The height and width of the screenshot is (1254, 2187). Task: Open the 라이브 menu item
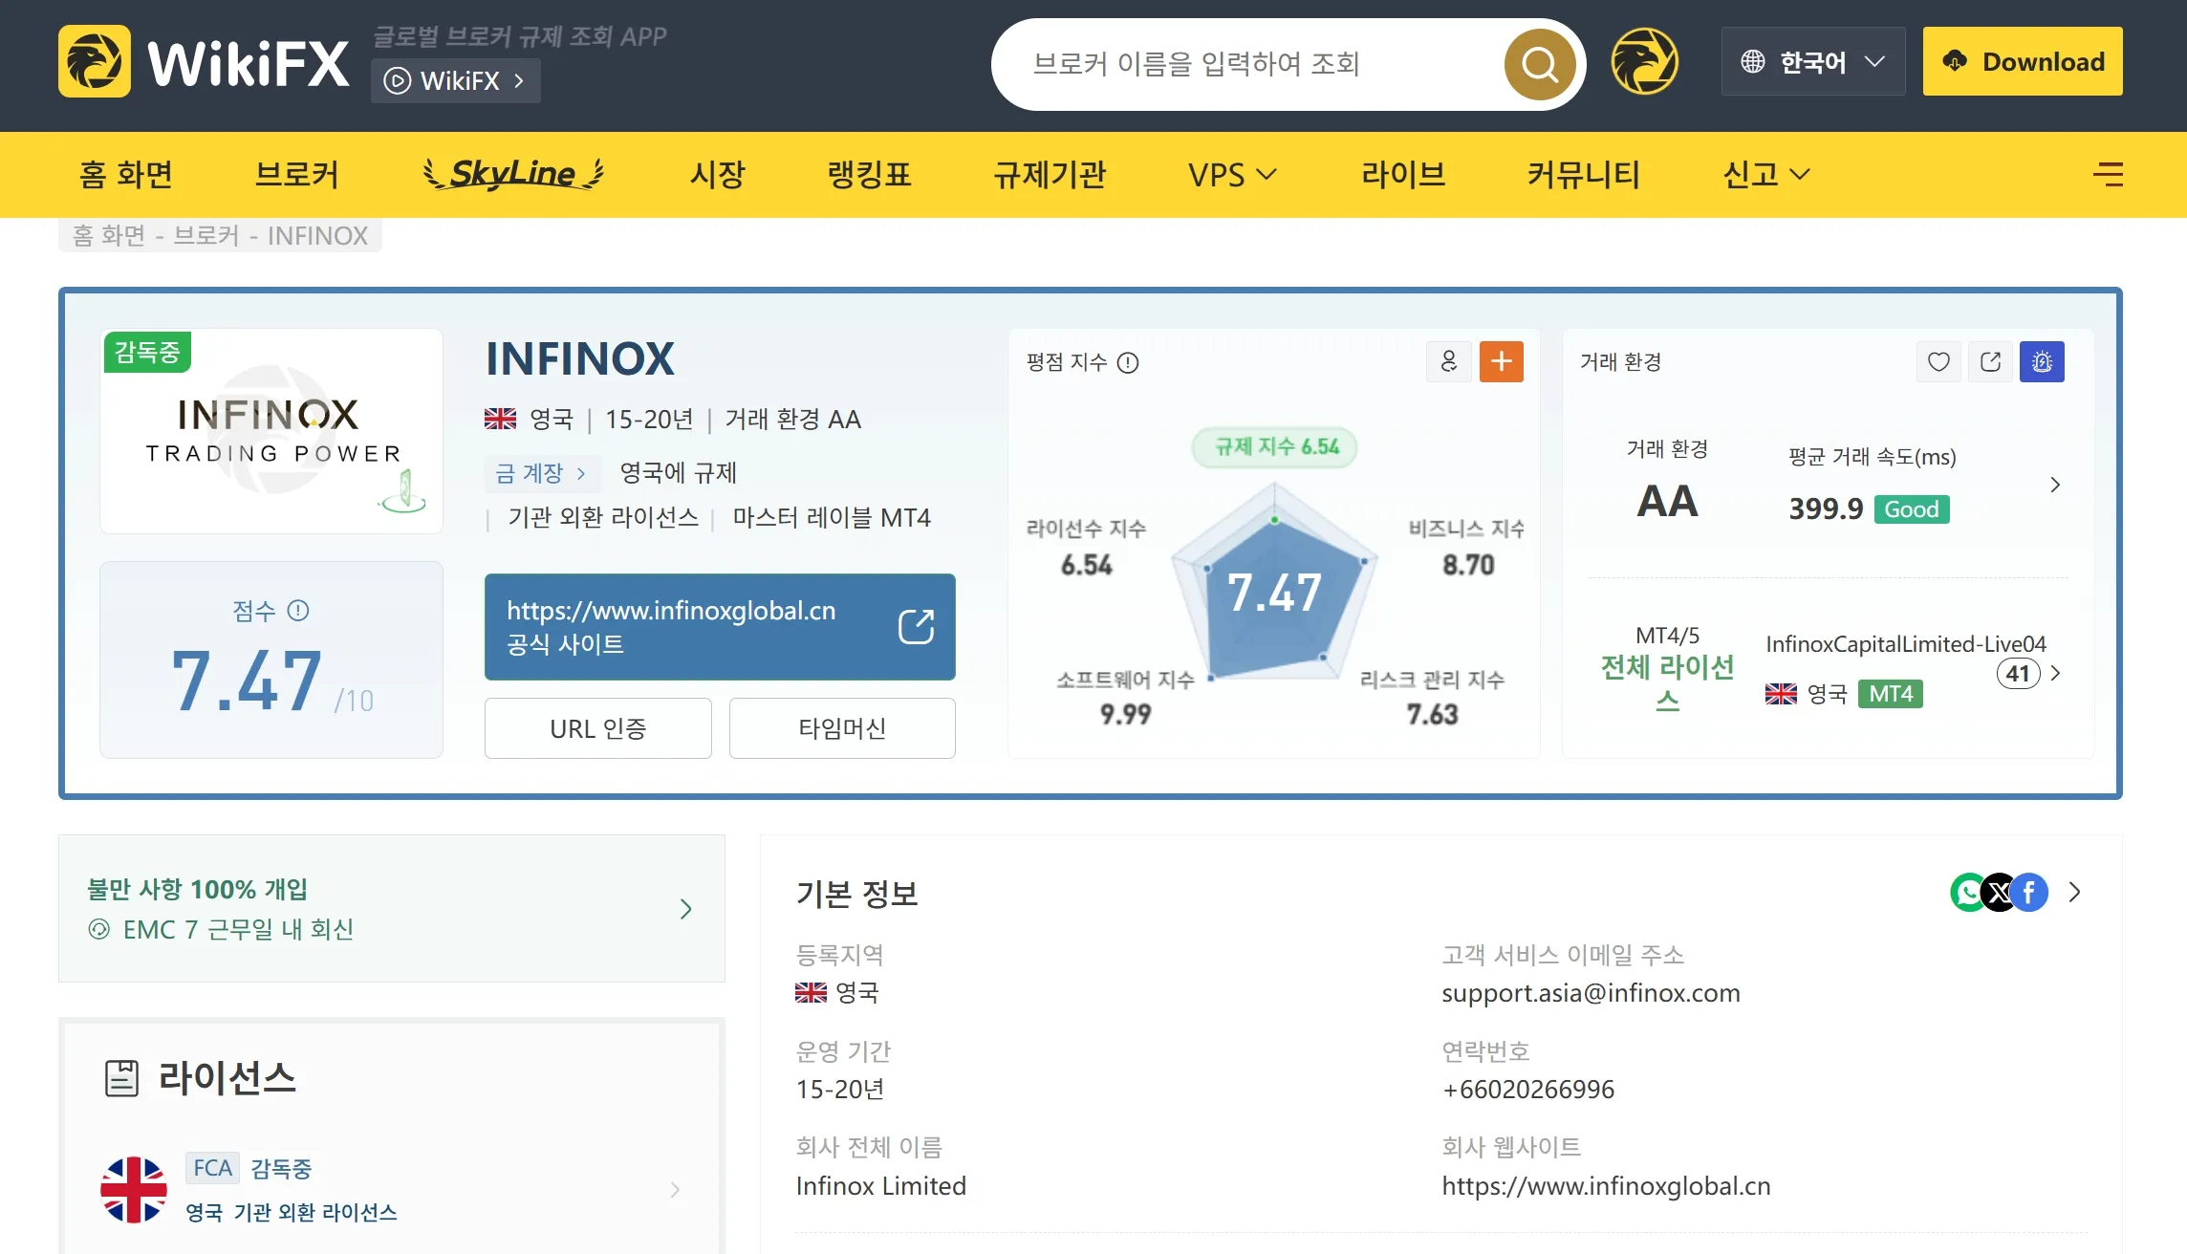[1403, 174]
